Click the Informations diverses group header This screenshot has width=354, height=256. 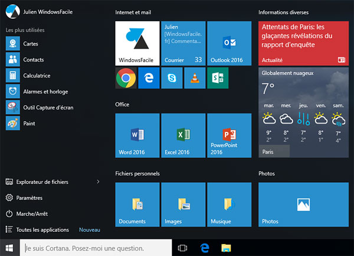coord(284,12)
